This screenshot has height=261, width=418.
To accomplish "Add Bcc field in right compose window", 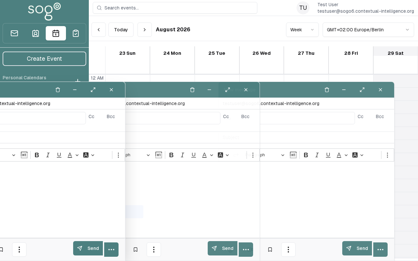I will tap(380, 116).
